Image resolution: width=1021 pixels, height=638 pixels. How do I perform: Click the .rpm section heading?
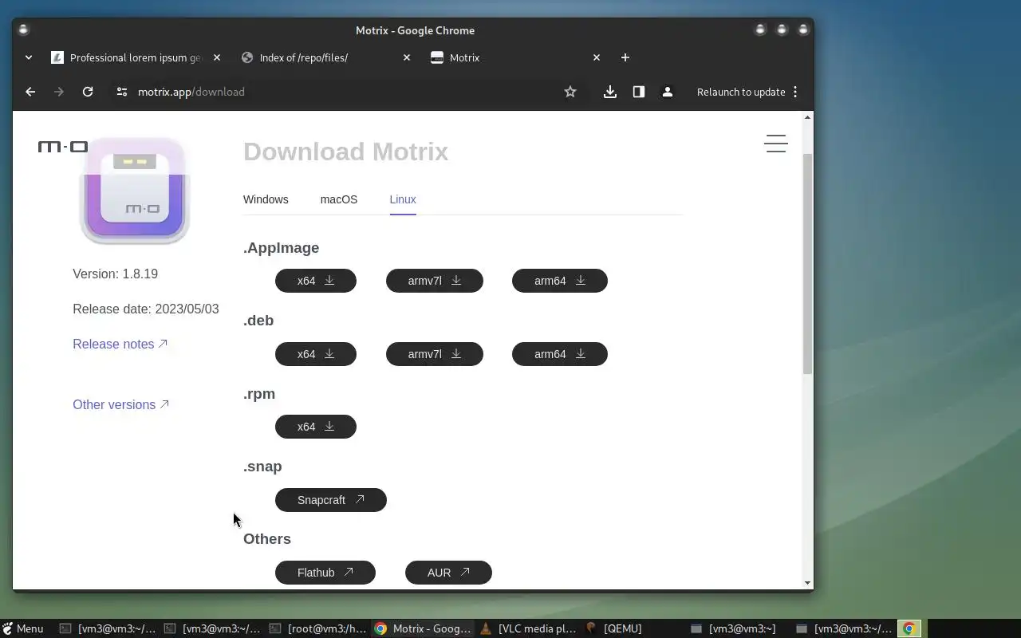pos(259,394)
